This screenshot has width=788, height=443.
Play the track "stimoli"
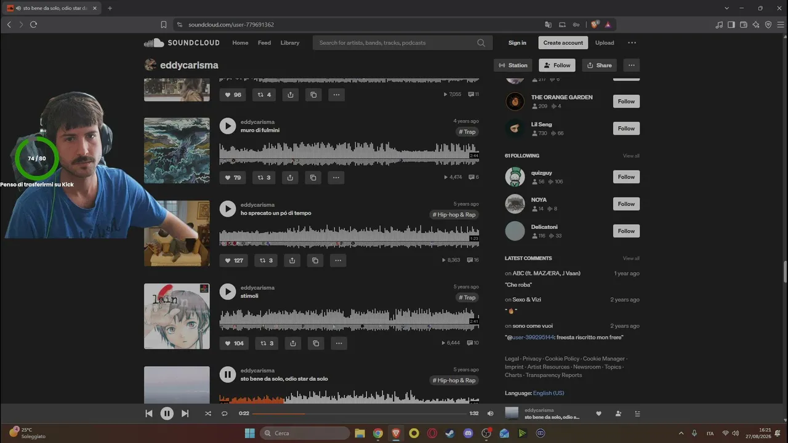228,292
